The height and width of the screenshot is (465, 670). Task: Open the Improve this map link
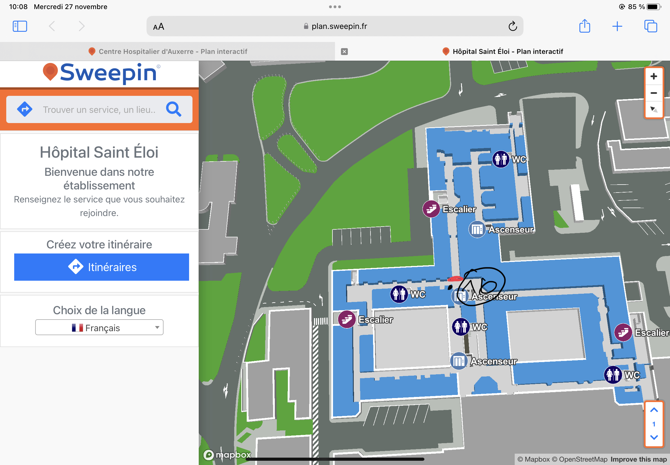pos(638,459)
